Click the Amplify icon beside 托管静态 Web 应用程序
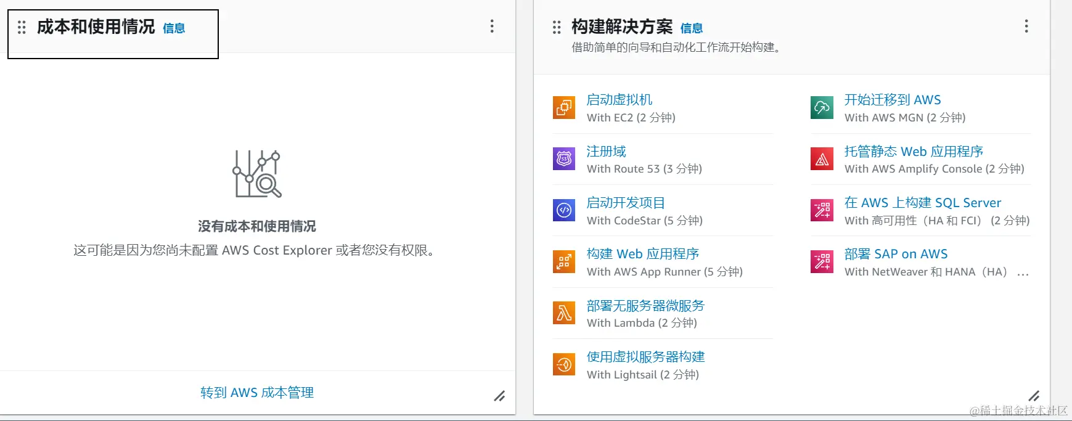 pyautogui.click(x=822, y=159)
